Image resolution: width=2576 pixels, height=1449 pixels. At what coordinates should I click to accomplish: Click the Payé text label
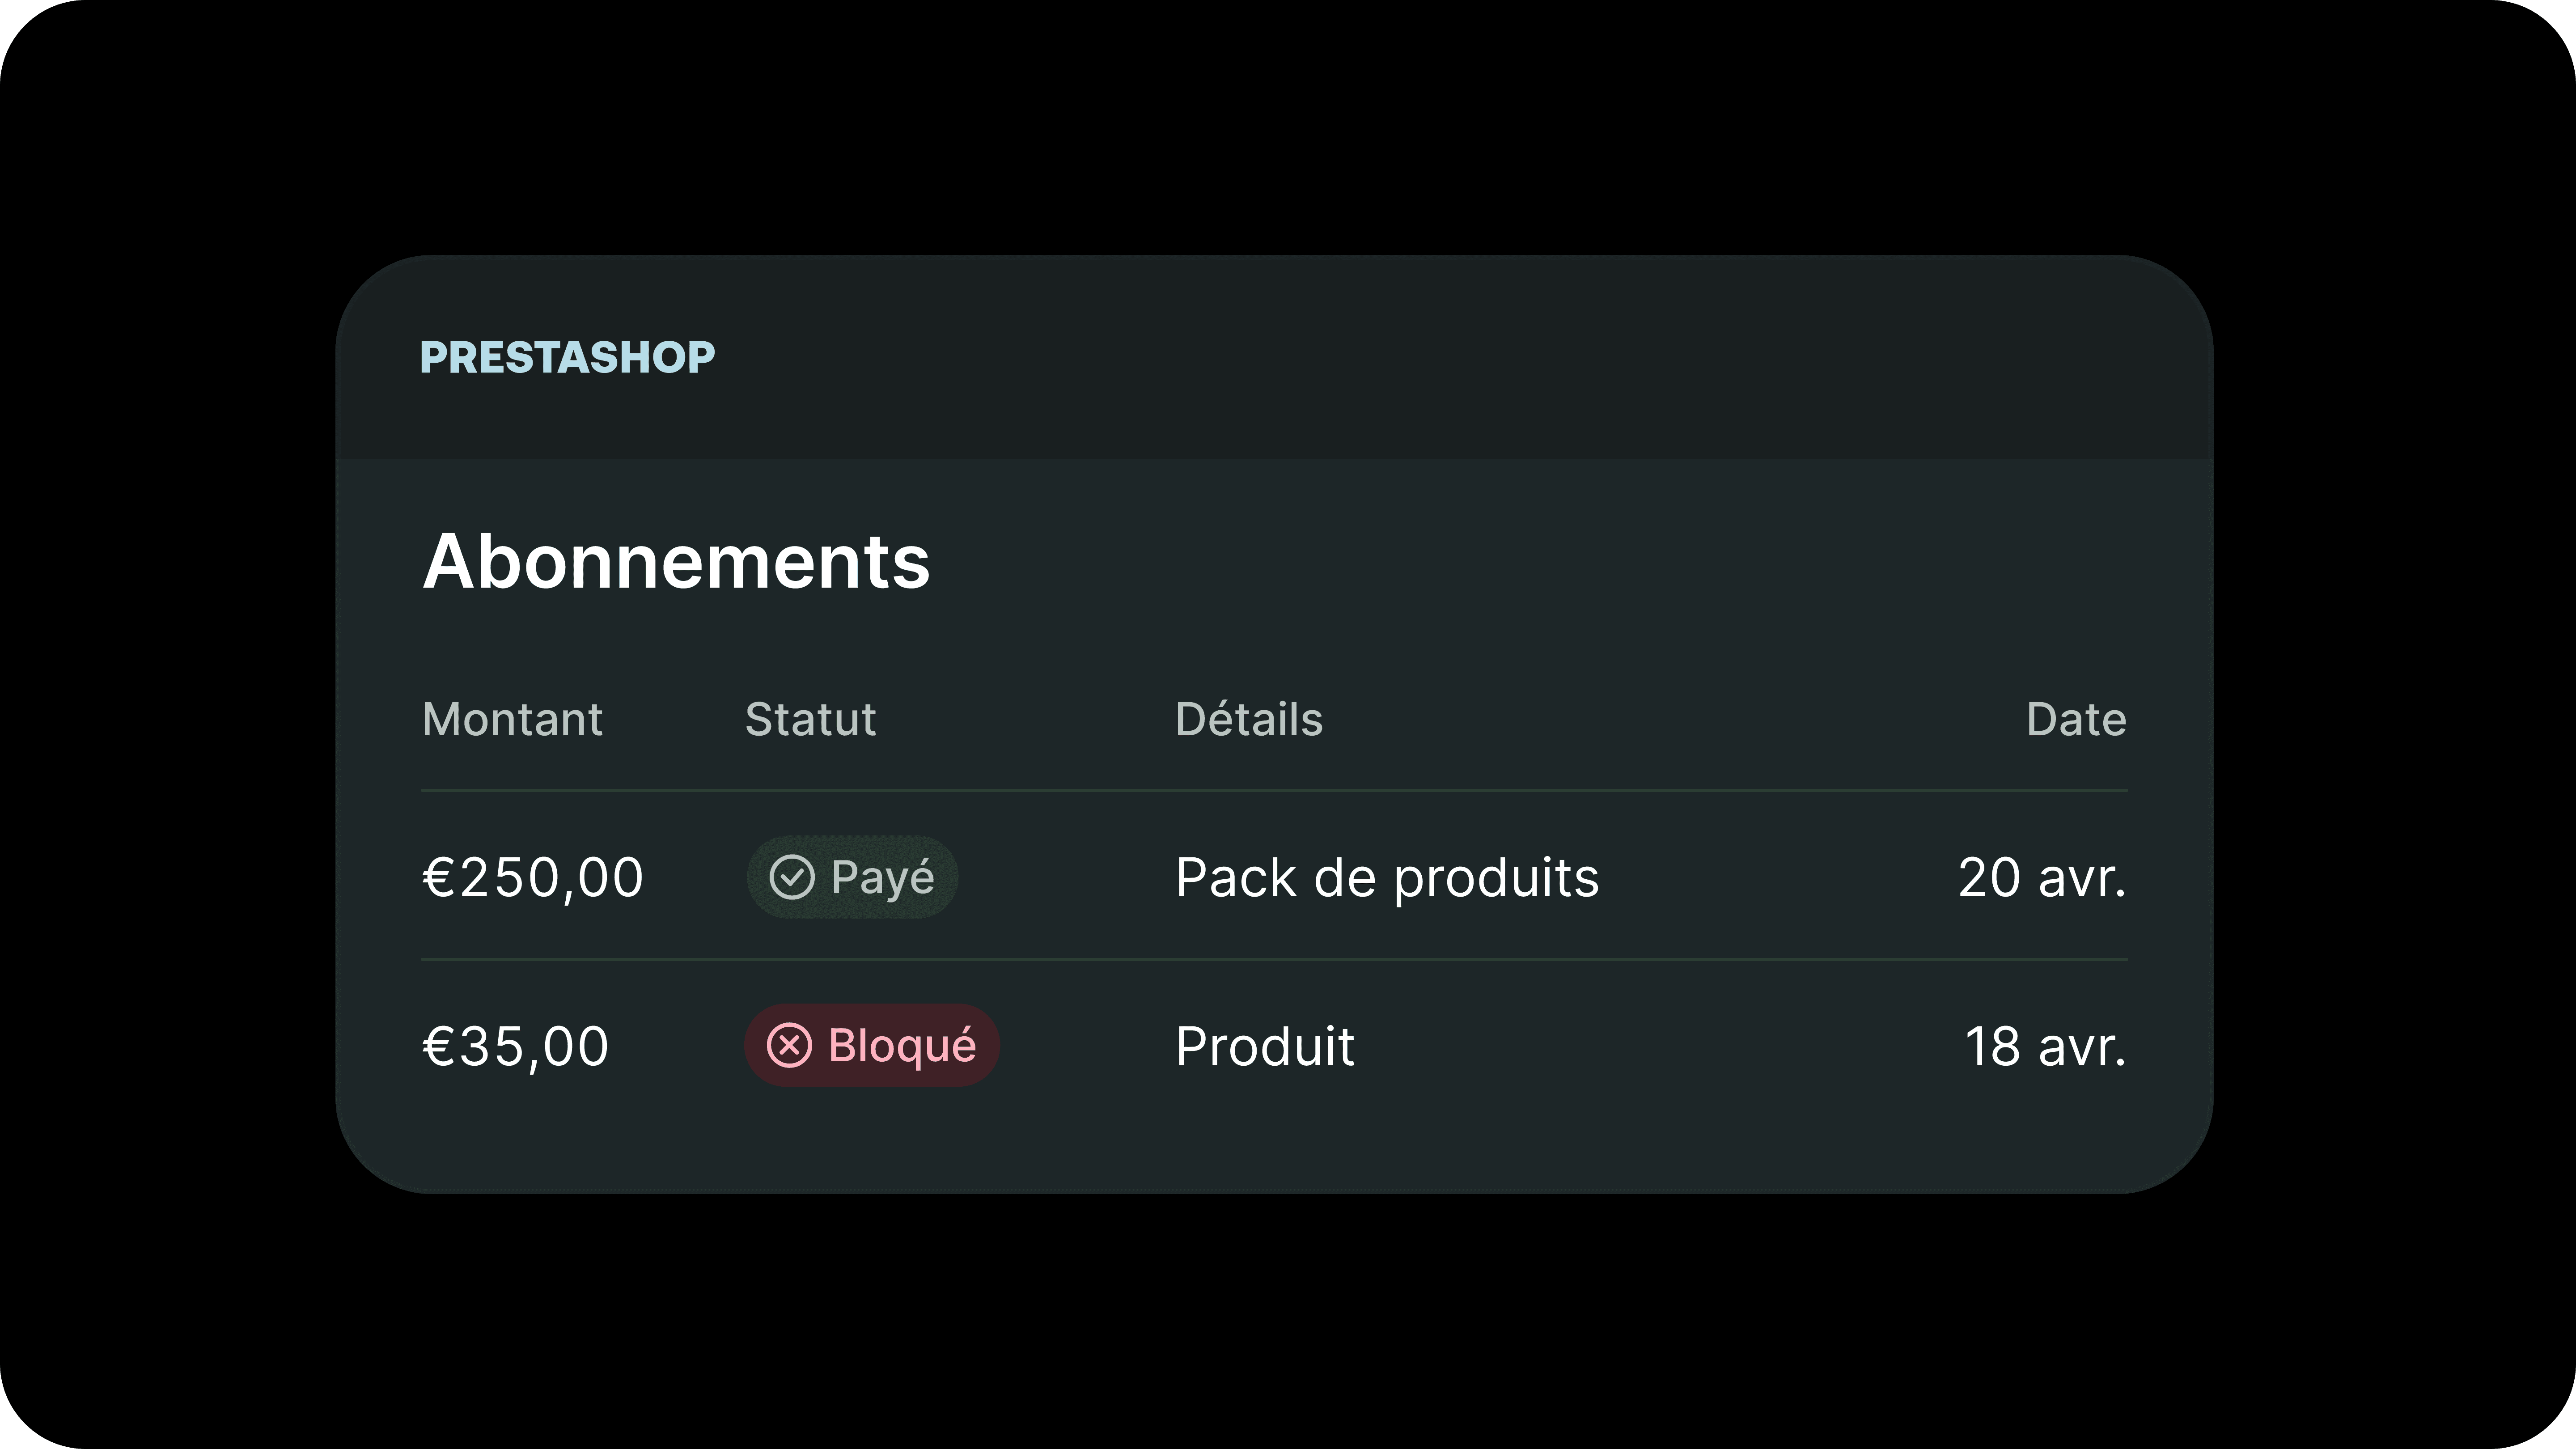[x=882, y=878]
